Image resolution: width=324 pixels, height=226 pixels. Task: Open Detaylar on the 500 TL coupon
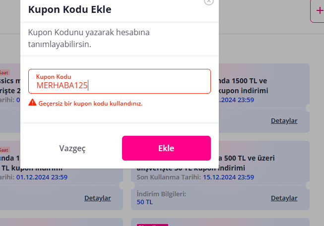click(284, 198)
